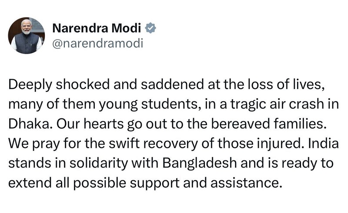Click the word assistance ending the tweet
This screenshot has width=348, height=213.
[x=246, y=183]
